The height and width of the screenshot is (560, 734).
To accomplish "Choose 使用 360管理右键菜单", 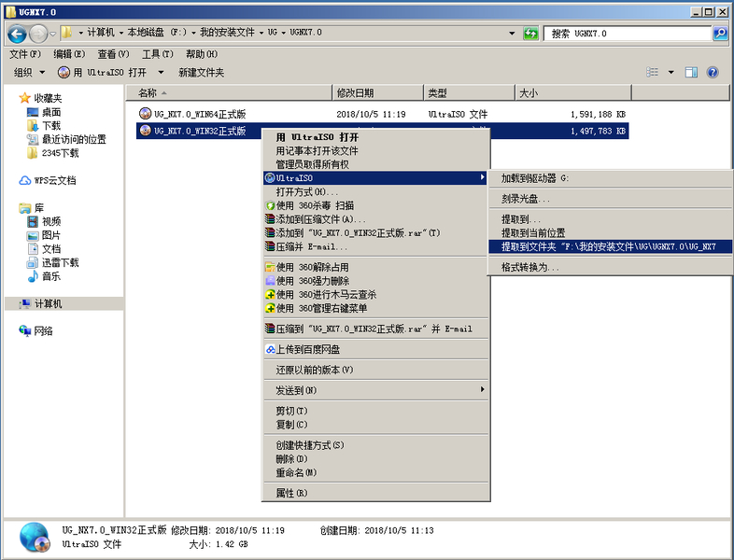I will coord(376,308).
